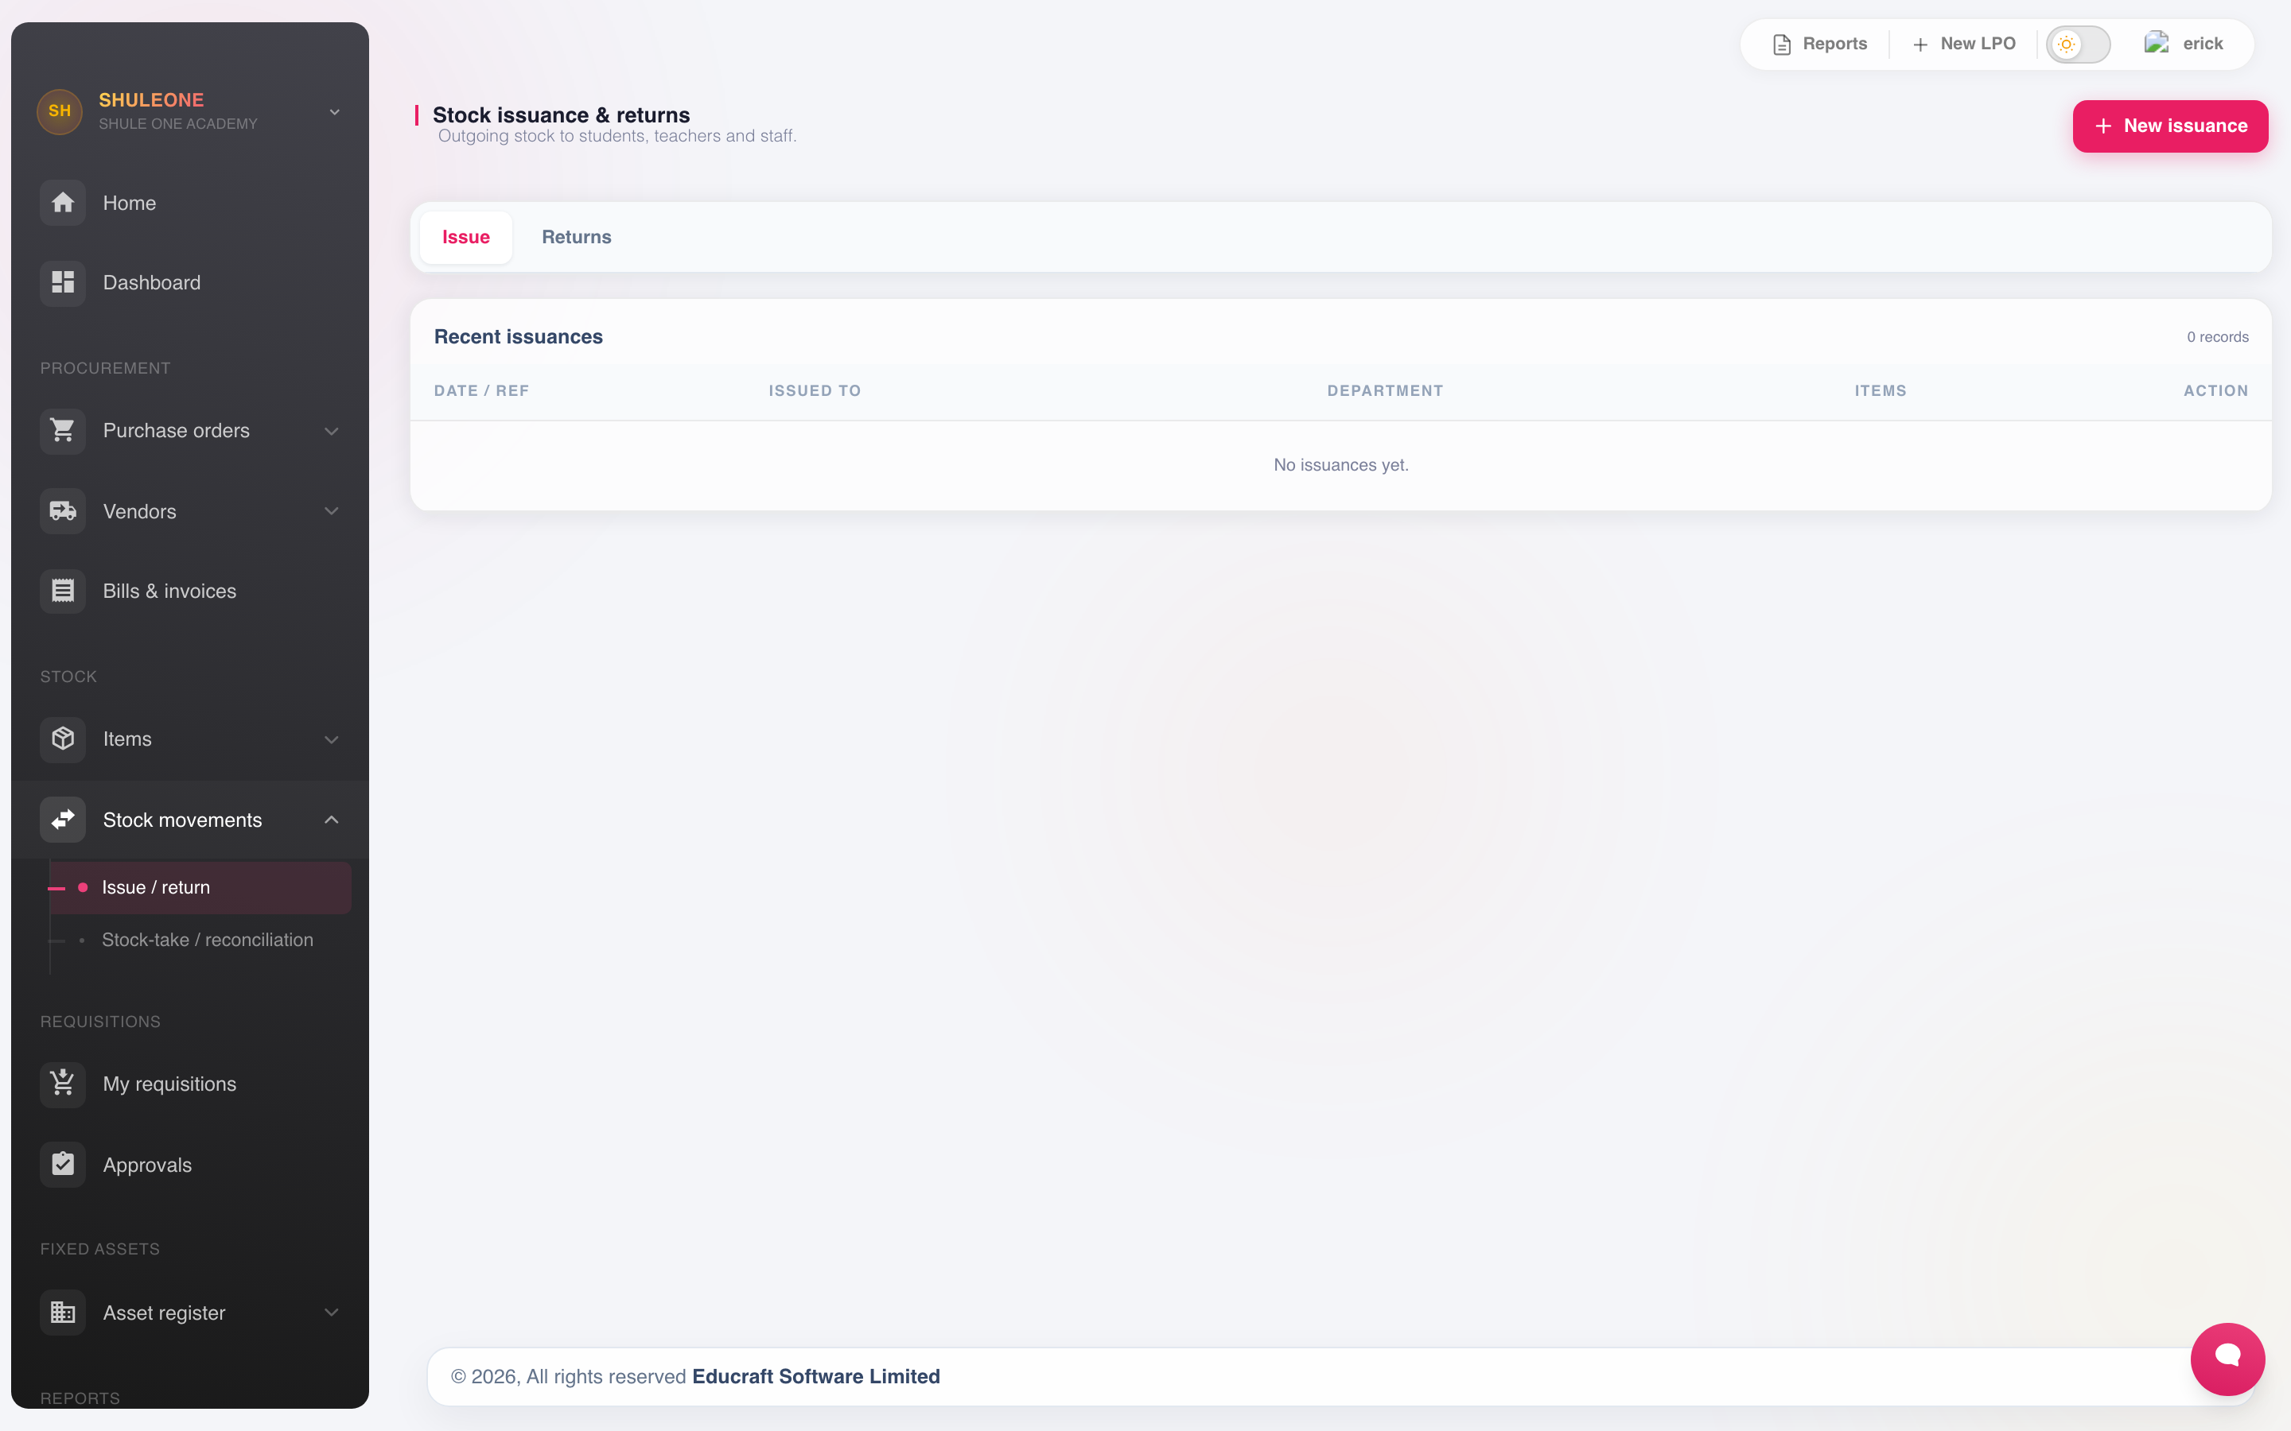This screenshot has height=1431, width=2291.
Task: Click the 'Stock issuance & returns' page title
Action: point(562,114)
